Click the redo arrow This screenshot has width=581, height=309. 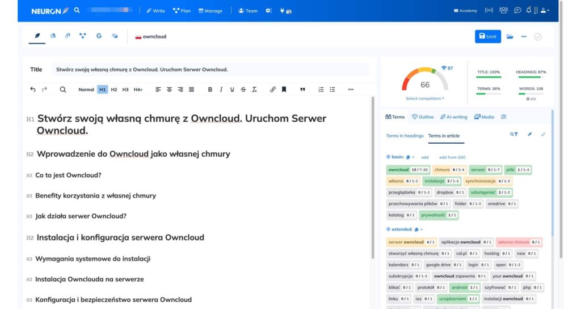[x=44, y=89]
